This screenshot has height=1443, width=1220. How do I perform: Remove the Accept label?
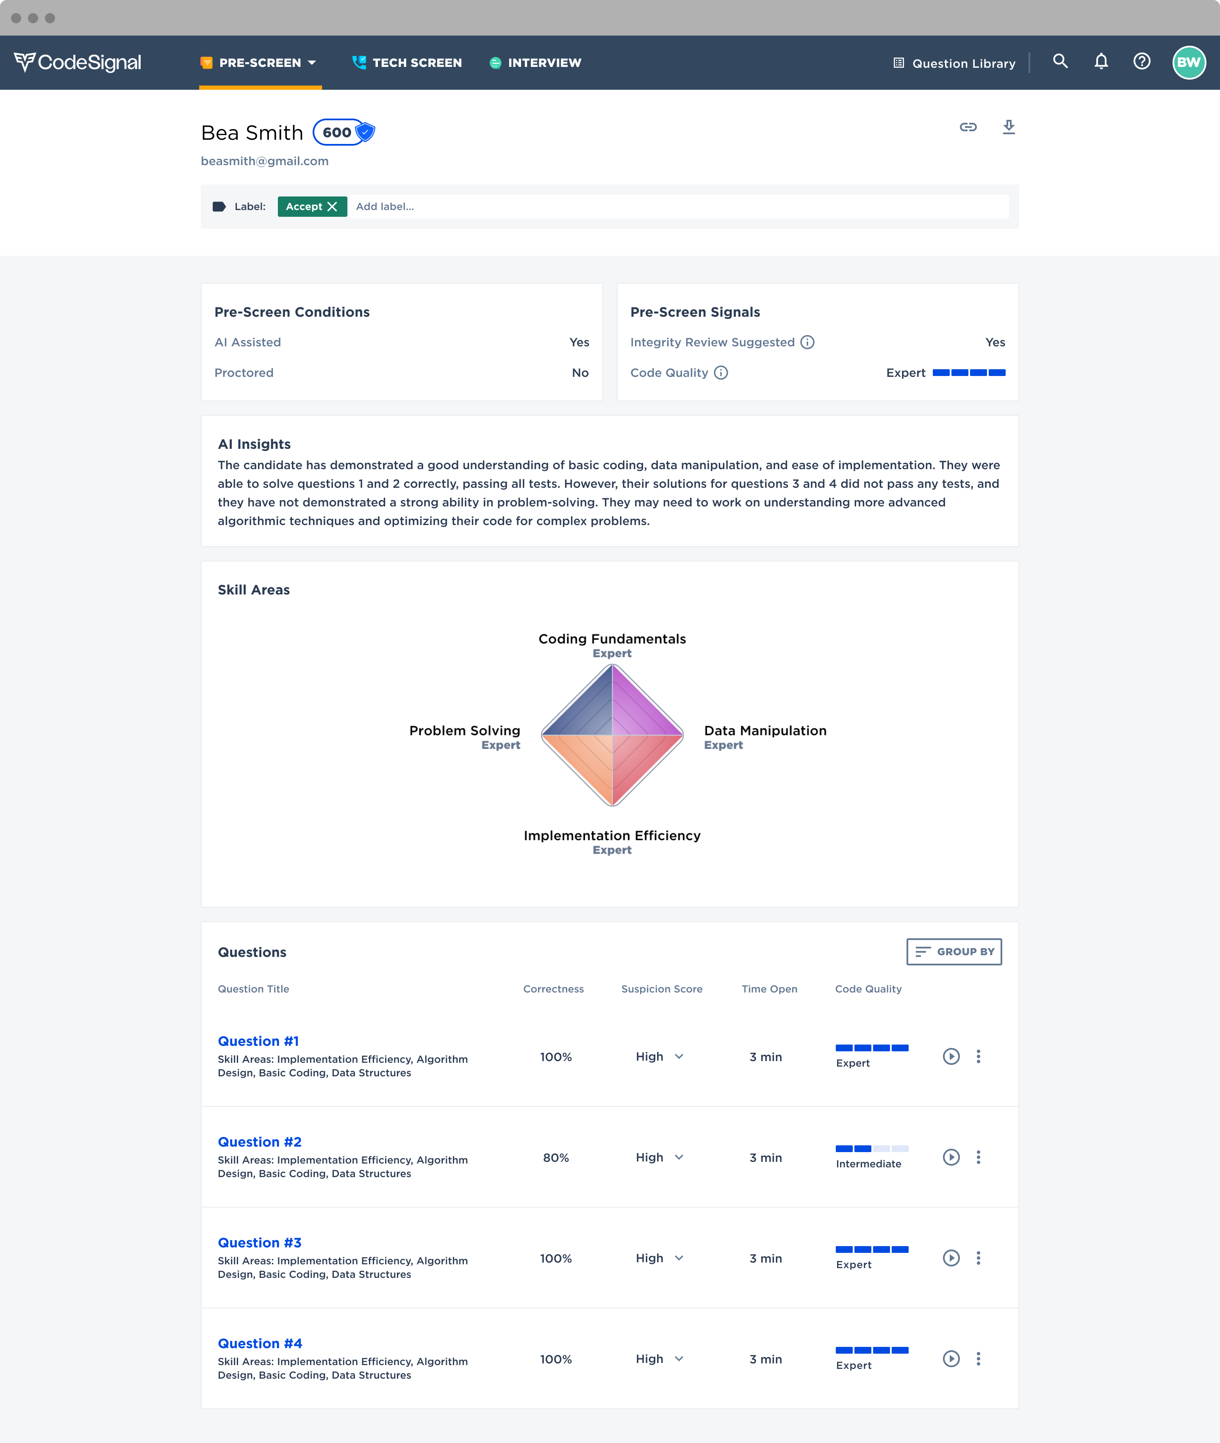pyautogui.click(x=333, y=207)
